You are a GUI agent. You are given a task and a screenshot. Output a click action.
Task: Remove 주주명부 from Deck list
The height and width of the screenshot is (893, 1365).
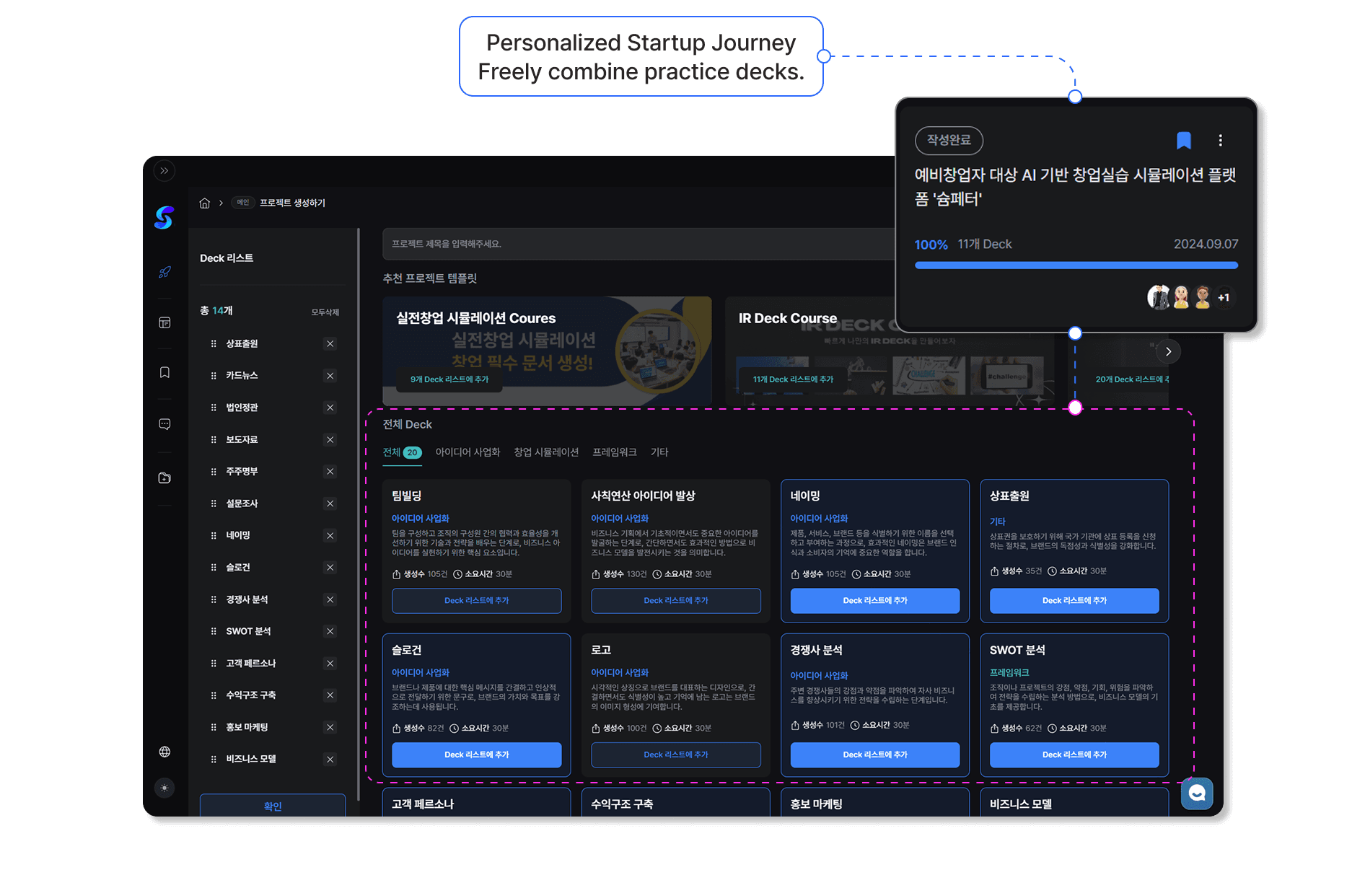pos(330,472)
